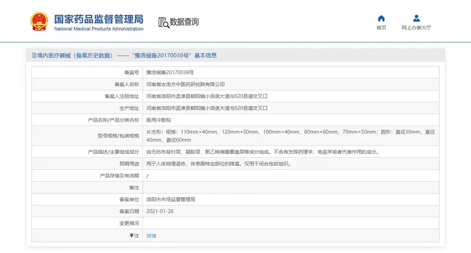Click the 变更情况 row label
Viewport: 471px width, 253px height.
coord(129,223)
